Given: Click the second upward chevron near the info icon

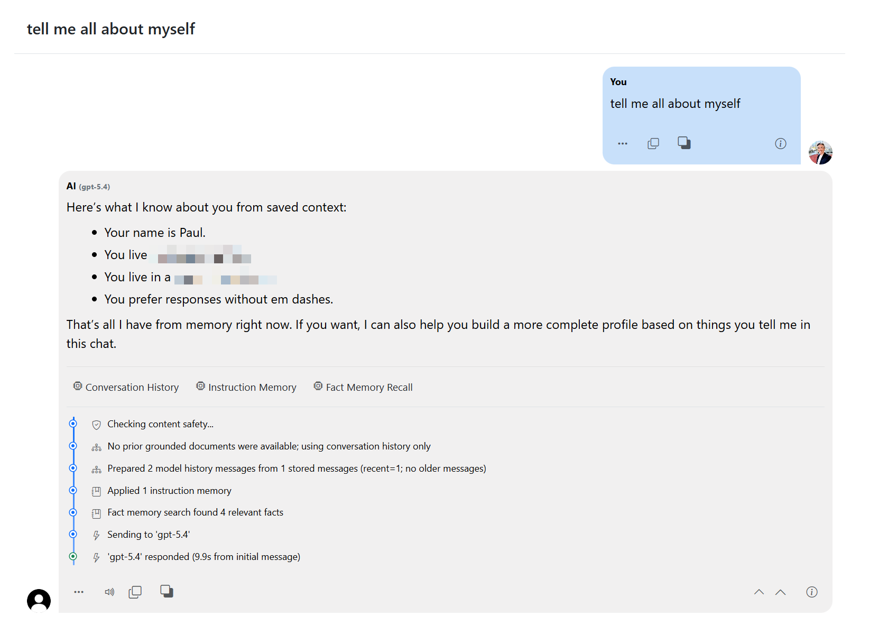Looking at the screenshot, I should point(781,592).
